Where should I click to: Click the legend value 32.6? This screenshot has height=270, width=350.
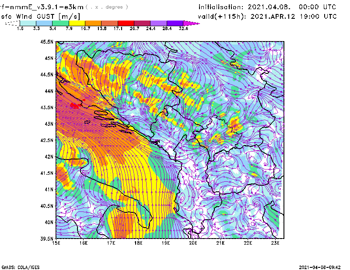[183, 28]
